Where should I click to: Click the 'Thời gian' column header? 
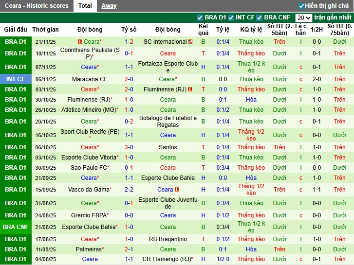click(46, 30)
